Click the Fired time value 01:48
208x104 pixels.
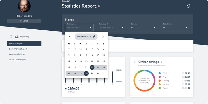[x=186, y=73]
